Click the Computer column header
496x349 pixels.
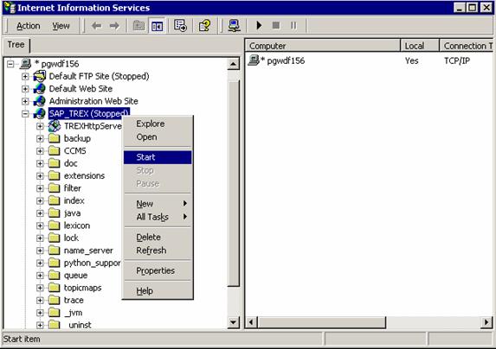323,46
